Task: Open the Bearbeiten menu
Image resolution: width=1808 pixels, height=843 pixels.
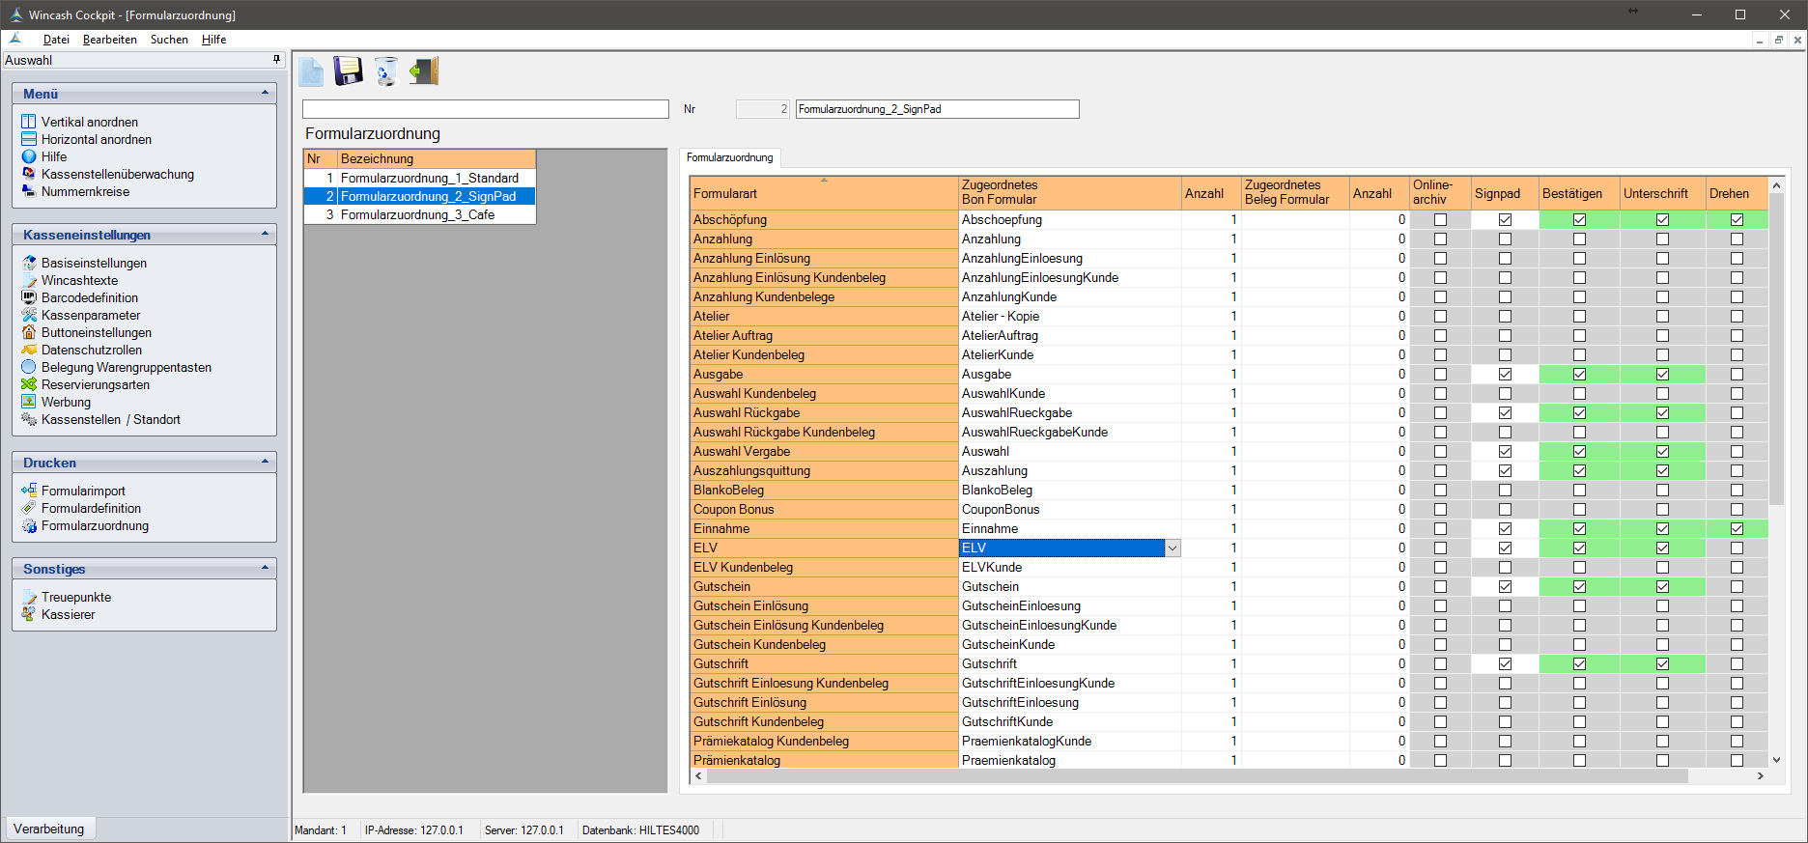Action: (109, 40)
